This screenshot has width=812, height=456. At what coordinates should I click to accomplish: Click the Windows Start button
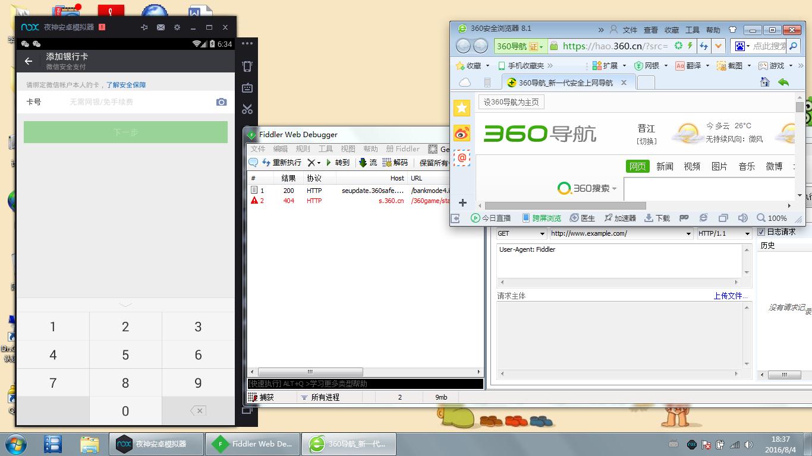[x=15, y=444]
